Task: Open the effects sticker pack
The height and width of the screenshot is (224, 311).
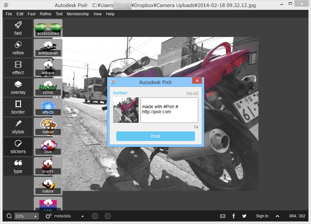Action: pyautogui.click(x=48, y=107)
